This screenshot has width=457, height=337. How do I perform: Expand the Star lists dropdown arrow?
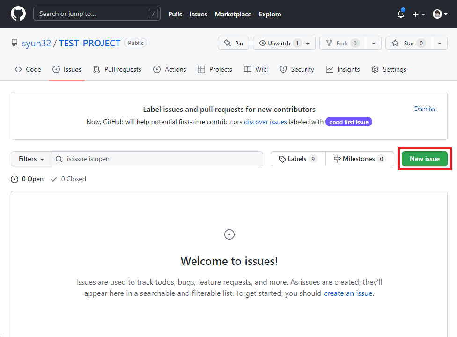[x=440, y=43]
